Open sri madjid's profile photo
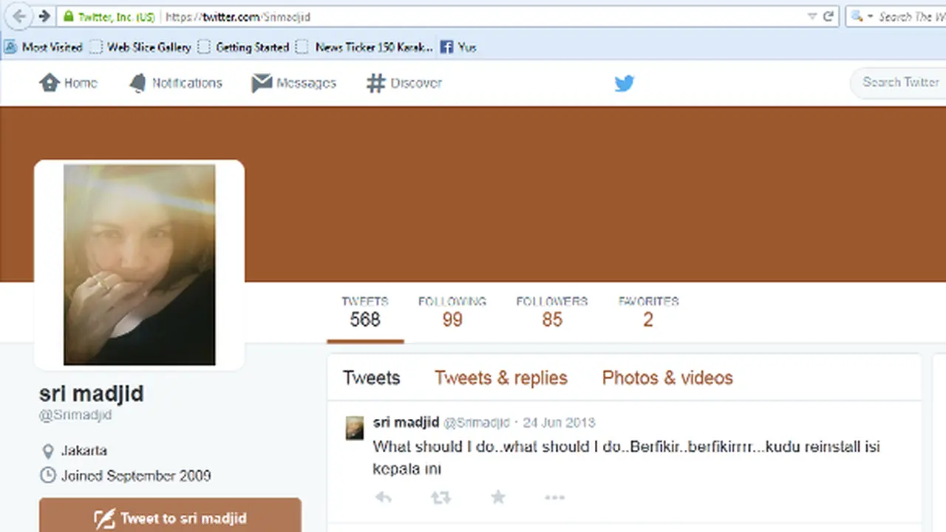This screenshot has width=946, height=532. (140, 265)
